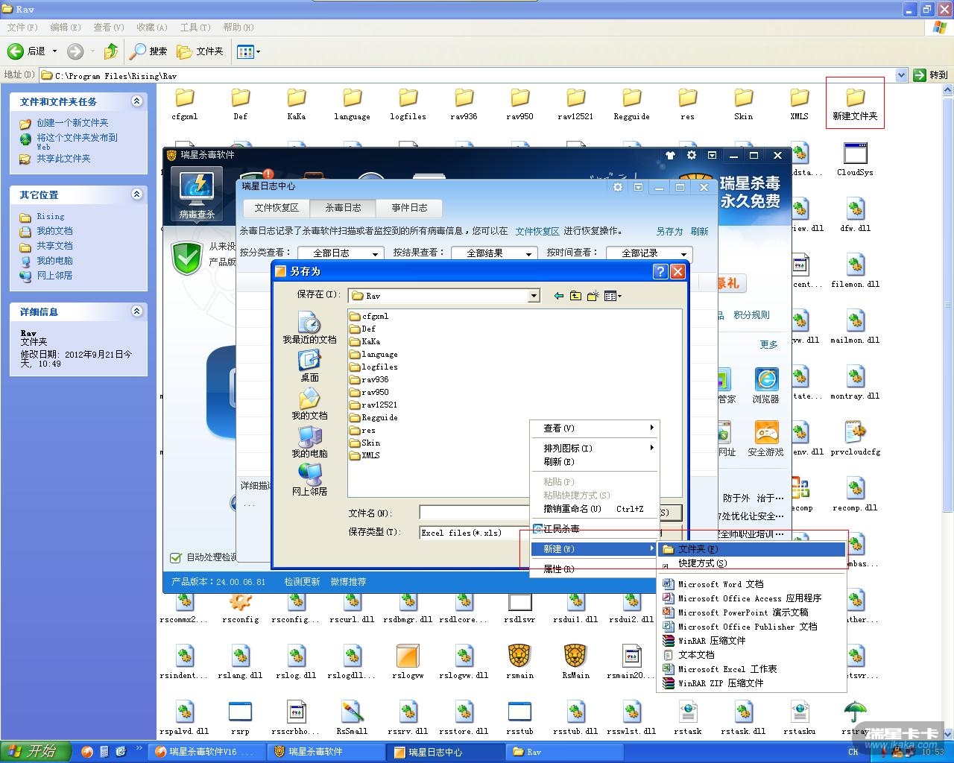The width and height of the screenshot is (954, 763).
Task: Choose 文本文档 in the 新建 submenu
Action: 751,655
